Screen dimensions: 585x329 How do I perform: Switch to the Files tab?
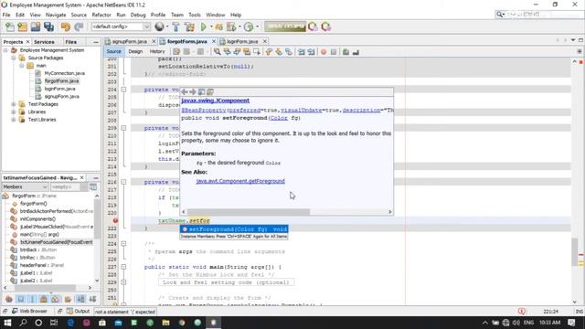(x=71, y=42)
